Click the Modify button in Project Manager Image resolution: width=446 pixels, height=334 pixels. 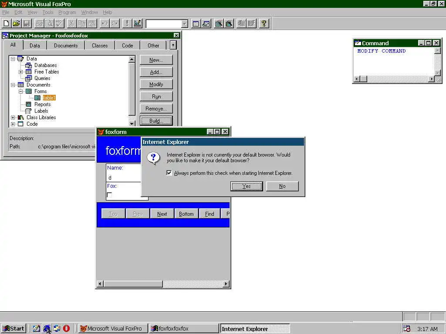tap(156, 84)
